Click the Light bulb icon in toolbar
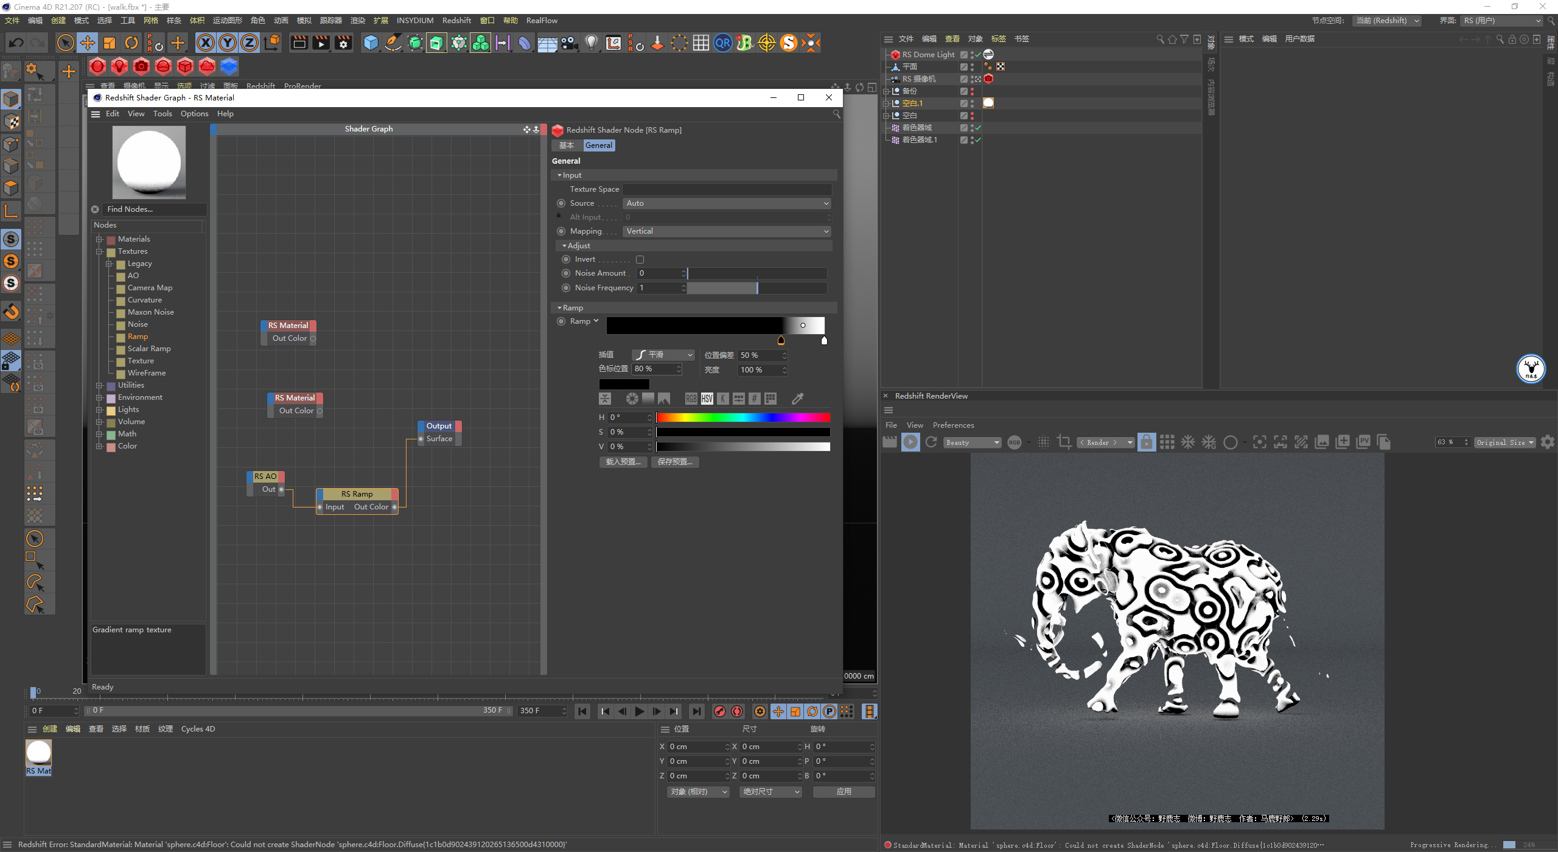 (591, 43)
